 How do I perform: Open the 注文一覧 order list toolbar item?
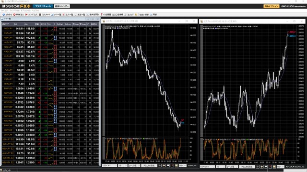[68, 15]
